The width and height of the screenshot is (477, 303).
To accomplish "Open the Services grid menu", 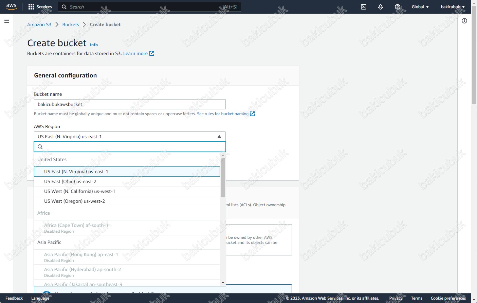I will [x=40, y=7].
